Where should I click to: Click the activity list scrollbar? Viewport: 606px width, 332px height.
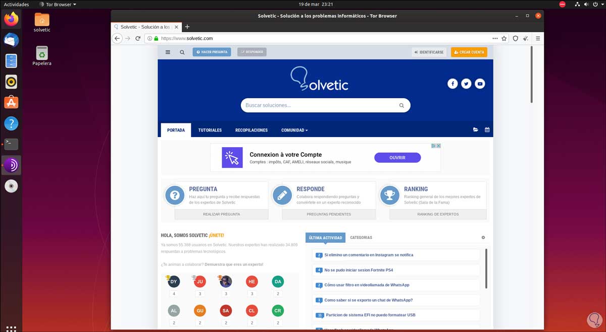click(x=486, y=269)
